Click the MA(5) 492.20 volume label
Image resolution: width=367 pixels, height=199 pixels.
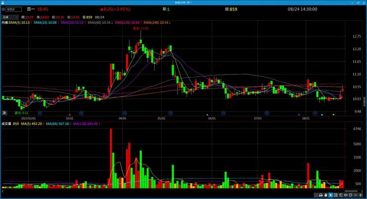[x=33, y=124]
